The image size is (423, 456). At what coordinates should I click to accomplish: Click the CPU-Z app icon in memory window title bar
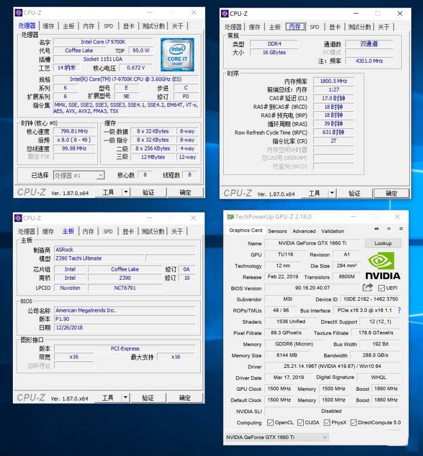224,14
